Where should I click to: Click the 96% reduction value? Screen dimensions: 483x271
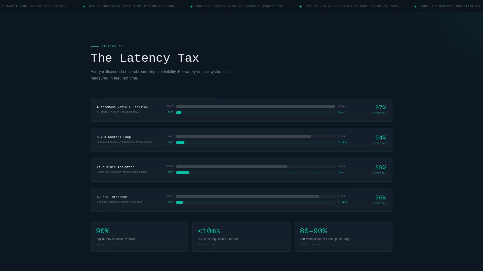(381, 198)
